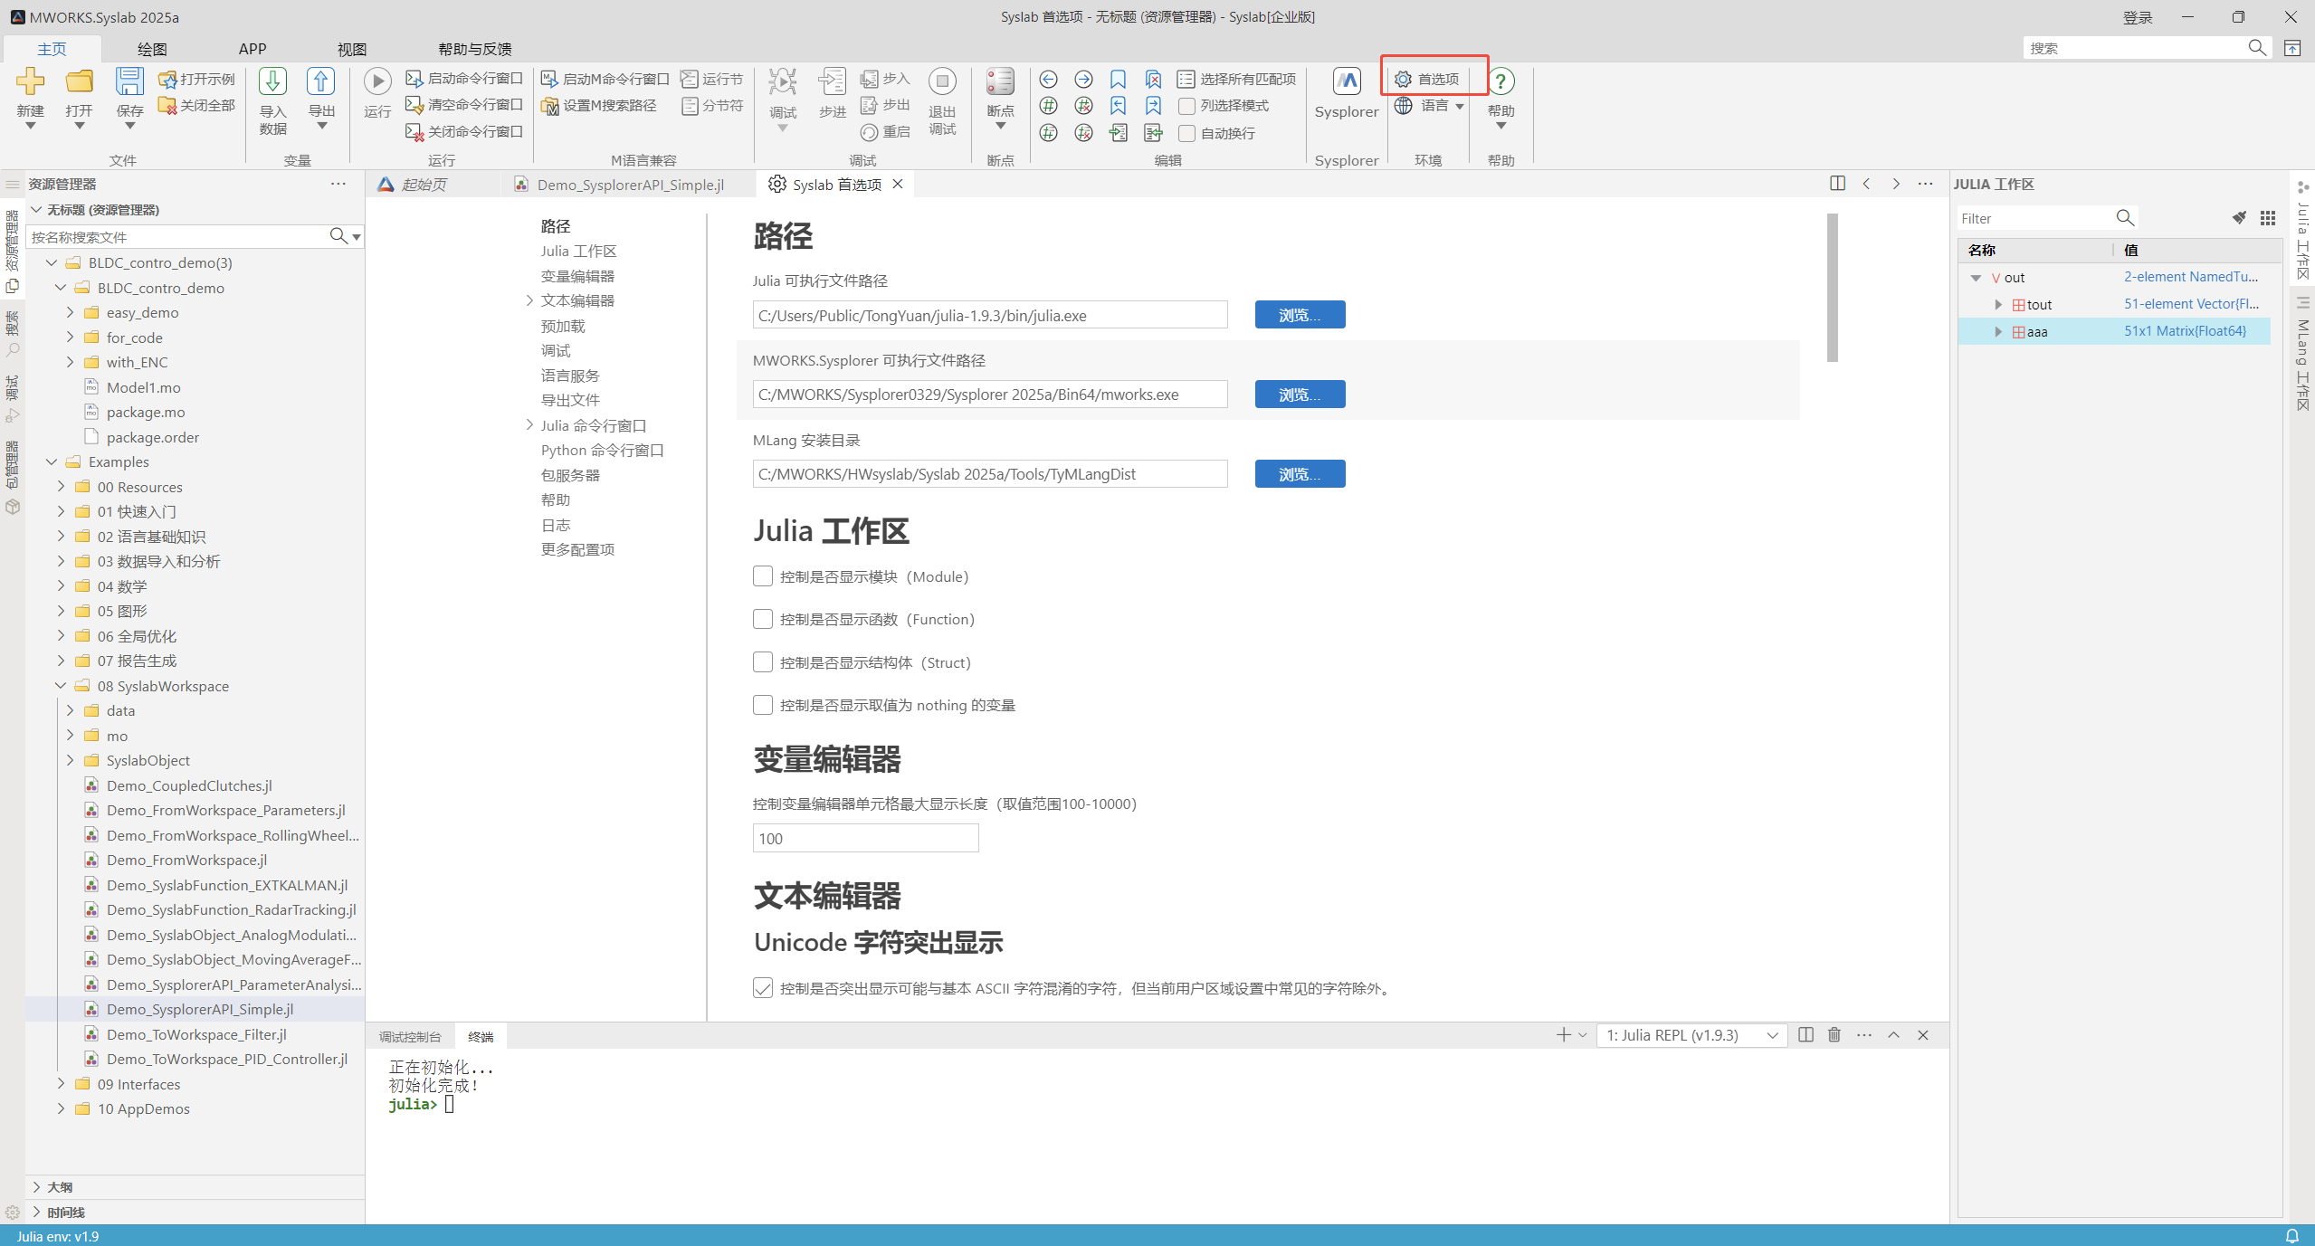
Task: Click the notification bell in status bar
Action: [x=2292, y=1236]
